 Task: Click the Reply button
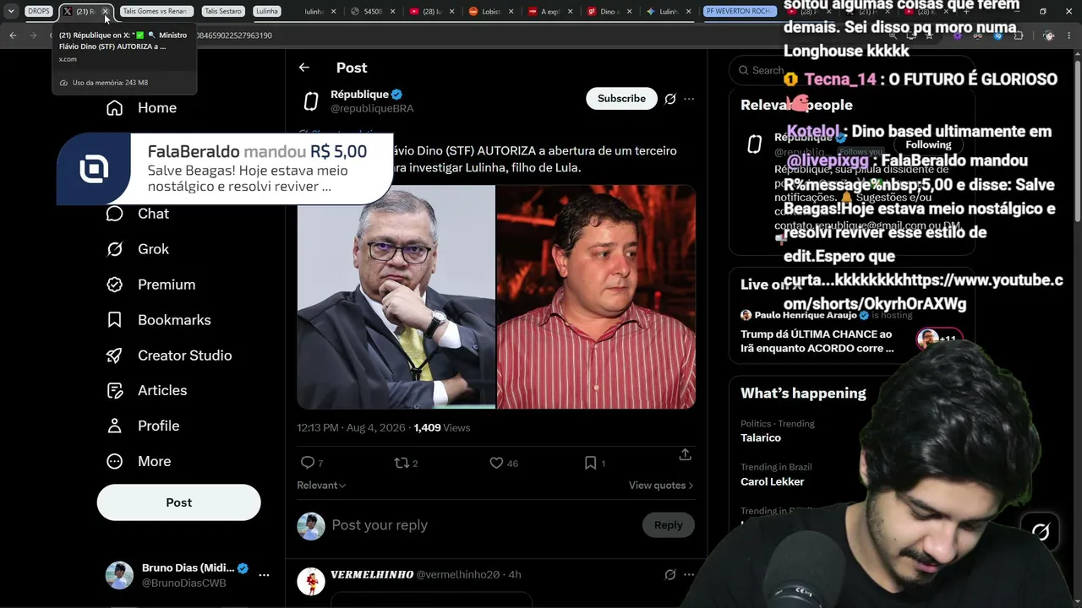(x=668, y=525)
